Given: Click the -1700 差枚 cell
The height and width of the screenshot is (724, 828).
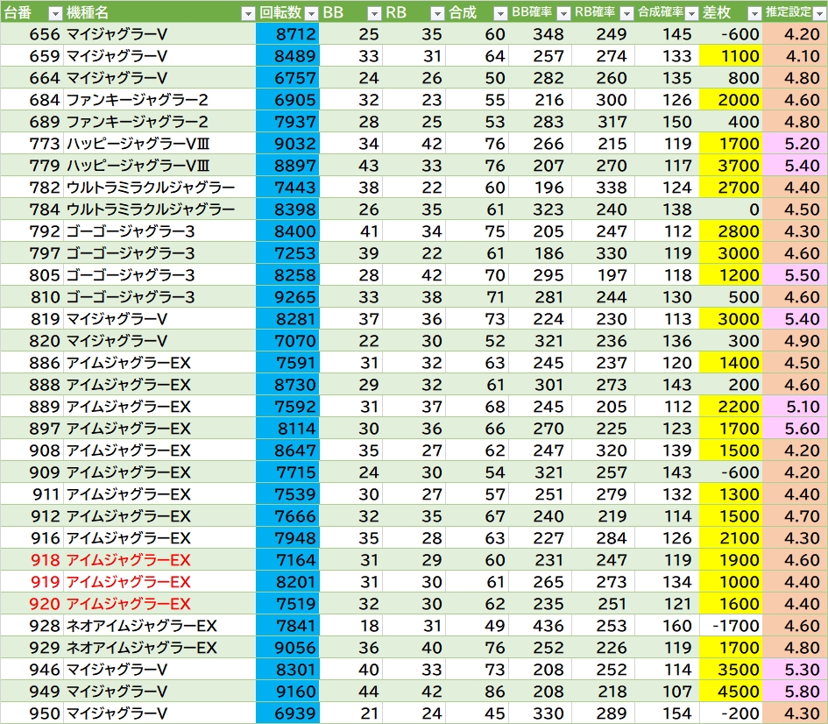Looking at the screenshot, I should (x=731, y=626).
